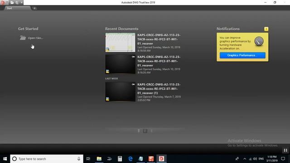Click taskbar icon right of Edge
Viewport: 290px width, 163px height.
pos(141,159)
